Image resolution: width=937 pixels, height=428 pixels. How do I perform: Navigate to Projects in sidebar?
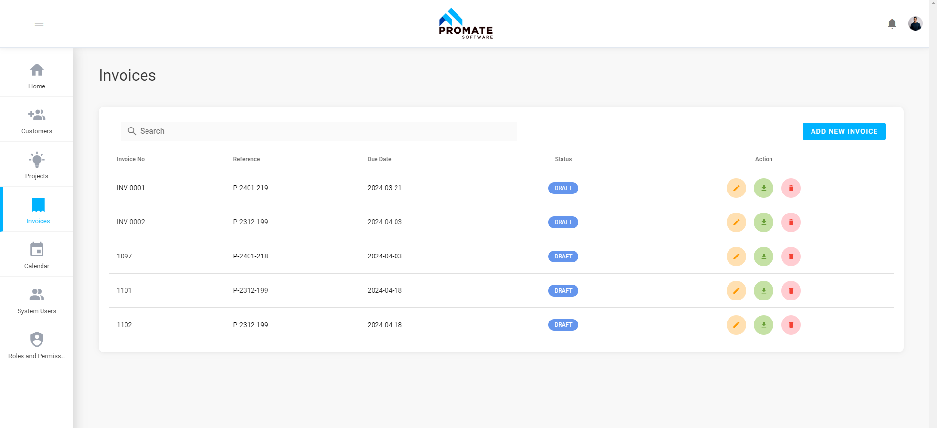(x=37, y=166)
